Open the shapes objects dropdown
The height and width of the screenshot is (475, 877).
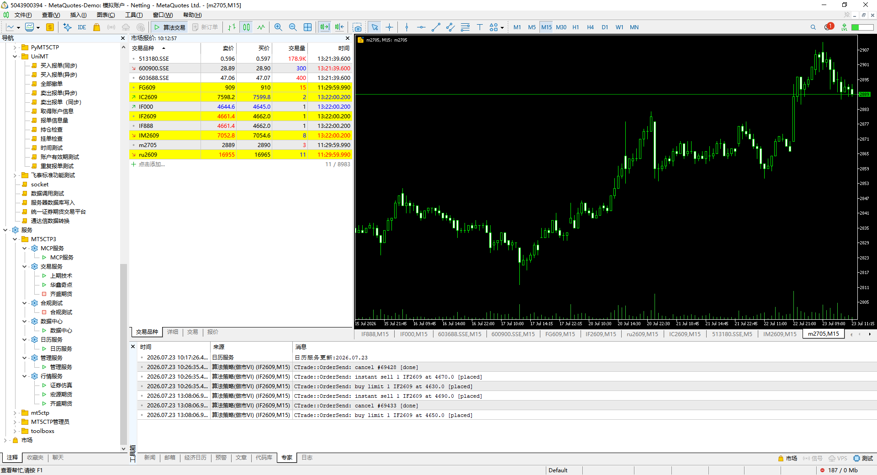coord(497,27)
